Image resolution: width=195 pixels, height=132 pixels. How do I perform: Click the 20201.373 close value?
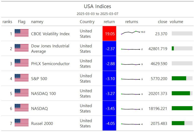click(158, 94)
